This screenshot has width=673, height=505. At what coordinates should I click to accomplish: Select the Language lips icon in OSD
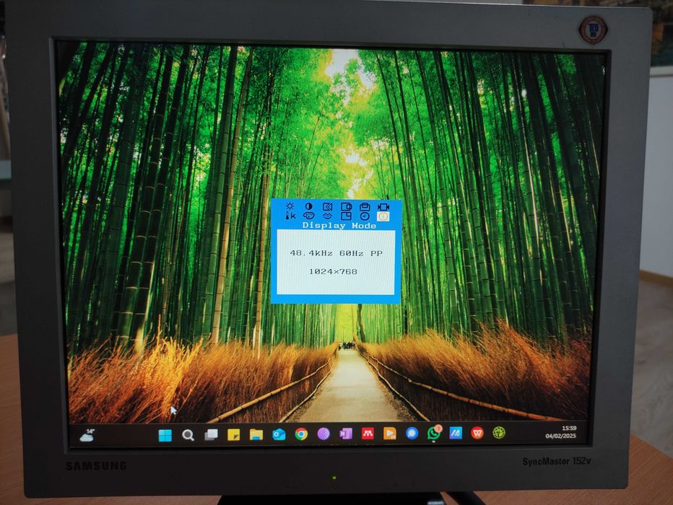[x=328, y=216]
